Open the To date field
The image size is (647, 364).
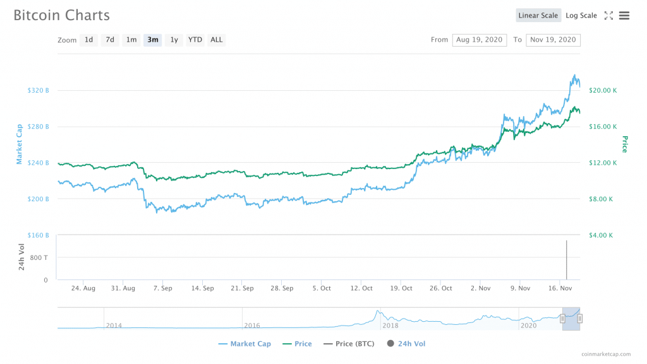click(x=553, y=40)
